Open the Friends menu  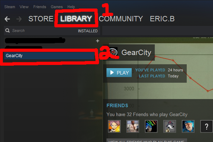(x=40, y=7)
